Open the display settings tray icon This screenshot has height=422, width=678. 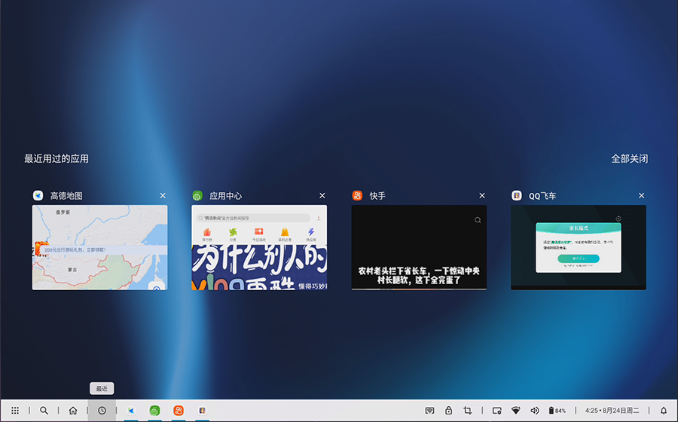(497, 411)
